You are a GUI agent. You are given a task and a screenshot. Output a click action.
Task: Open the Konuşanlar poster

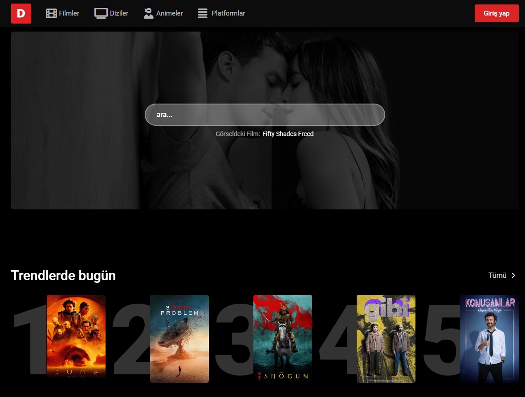pos(489,338)
